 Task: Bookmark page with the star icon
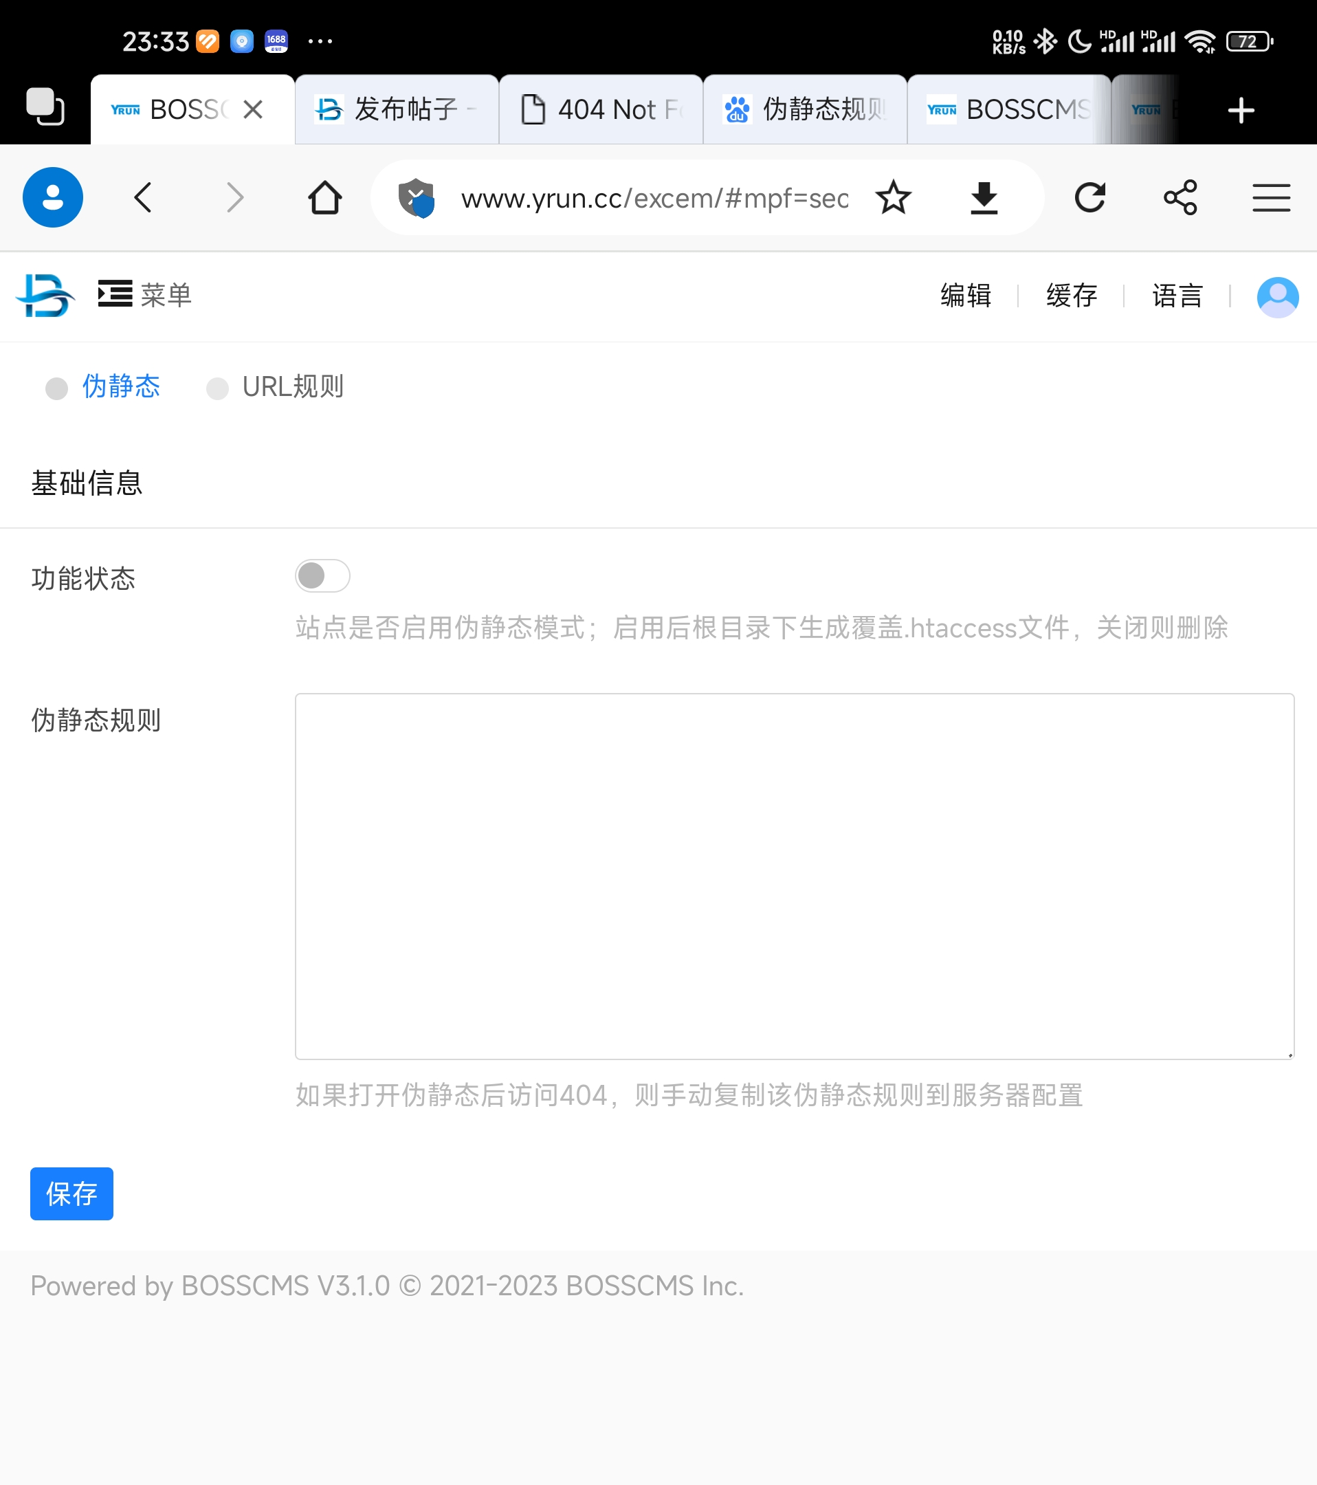[x=893, y=197]
